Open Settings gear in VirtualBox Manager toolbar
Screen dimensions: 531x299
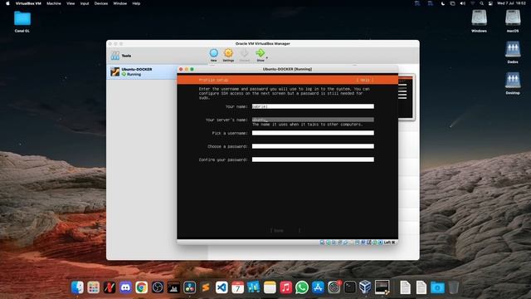pos(228,55)
